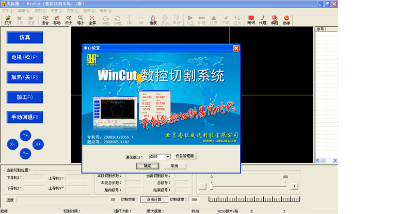Click the 电机(松)F1 button
Screen dimensions: 413x214
(x=25, y=57)
